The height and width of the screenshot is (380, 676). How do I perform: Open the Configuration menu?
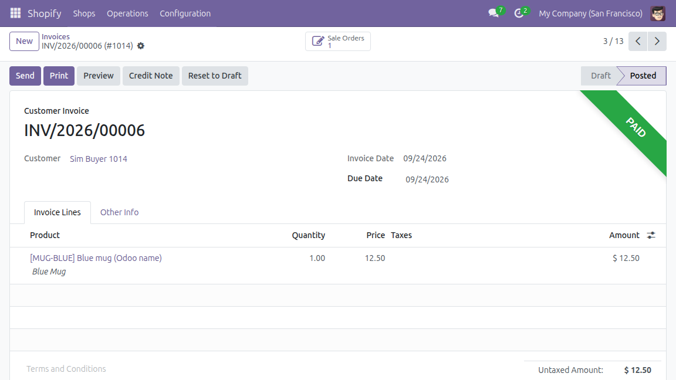pyautogui.click(x=185, y=13)
